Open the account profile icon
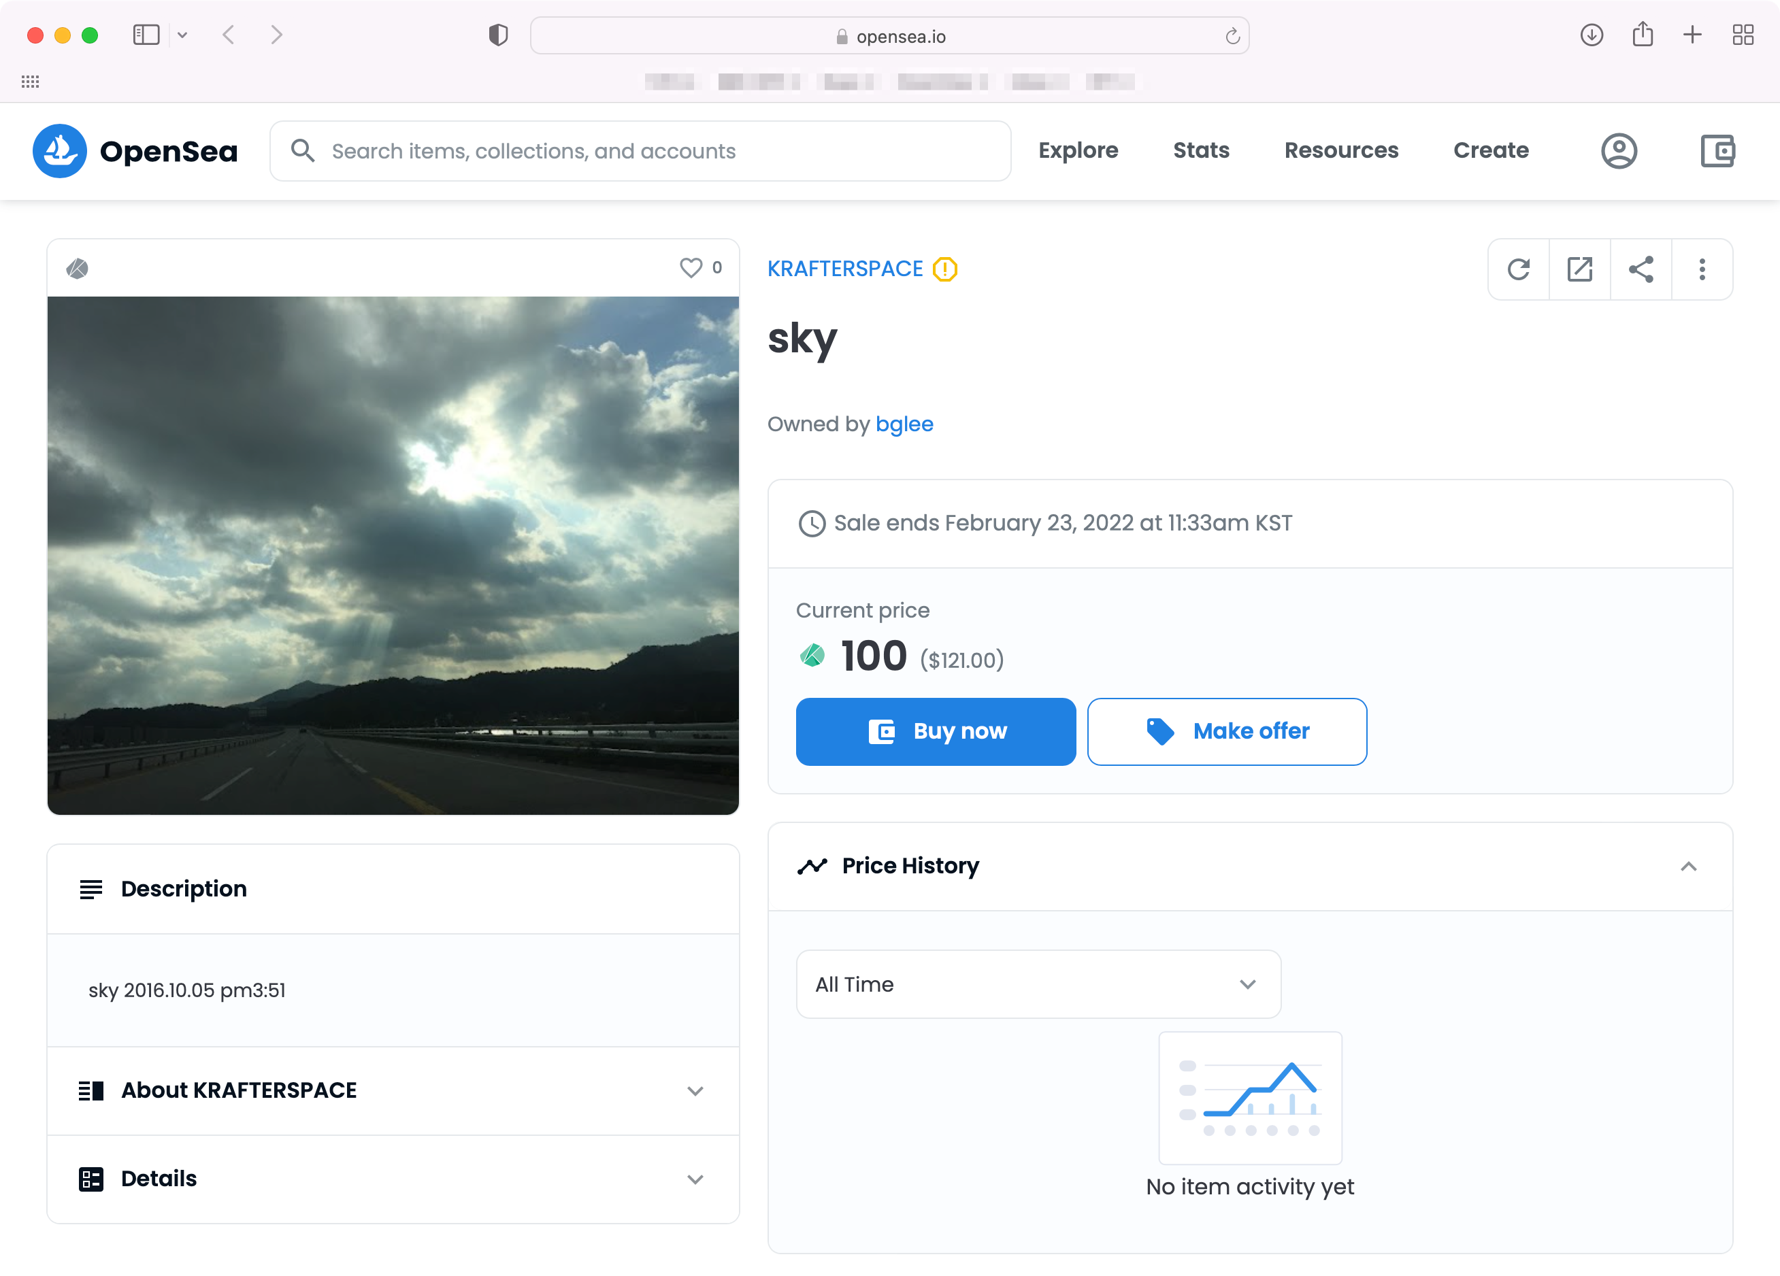 pyautogui.click(x=1618, y=151)
